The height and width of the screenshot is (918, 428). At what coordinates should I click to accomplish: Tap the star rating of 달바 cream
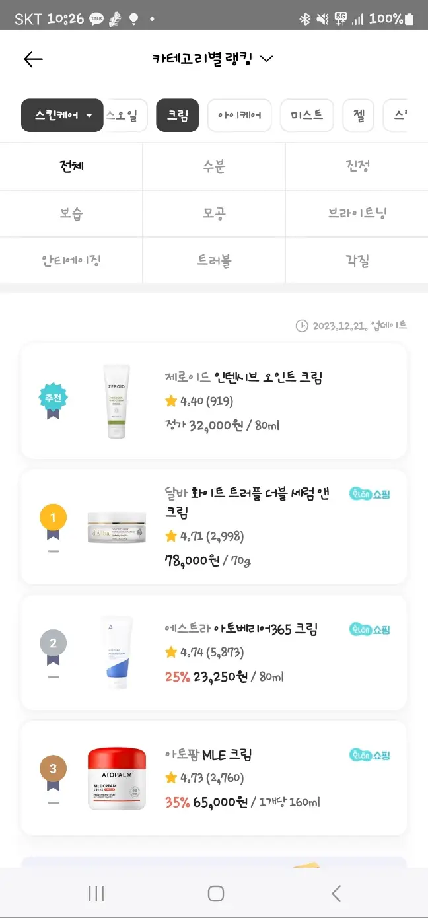(x=198, y=536)
